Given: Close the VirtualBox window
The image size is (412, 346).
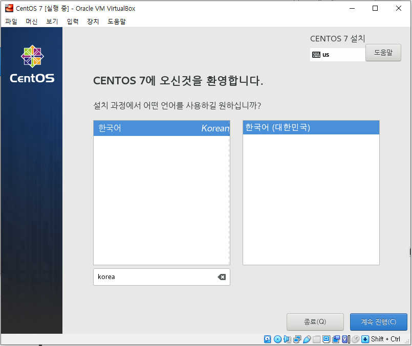Looking at the screenshot, I should [399, 8].
